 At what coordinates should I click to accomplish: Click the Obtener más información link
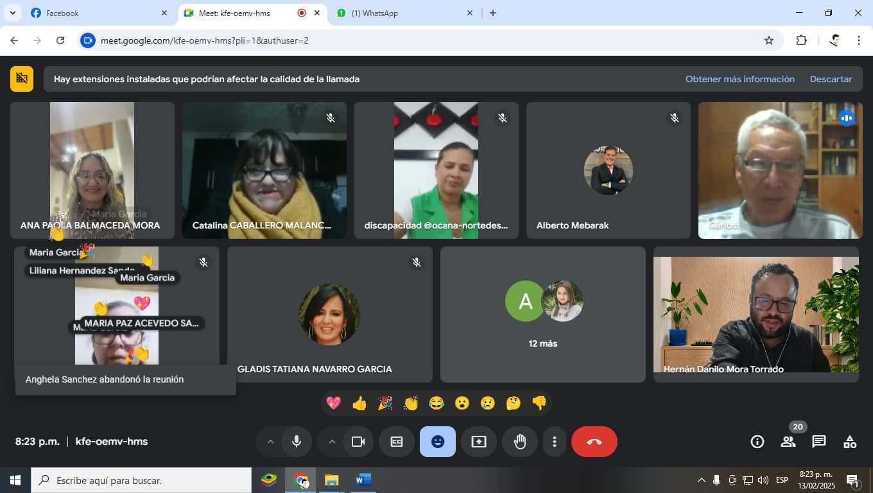coord(739,79)
